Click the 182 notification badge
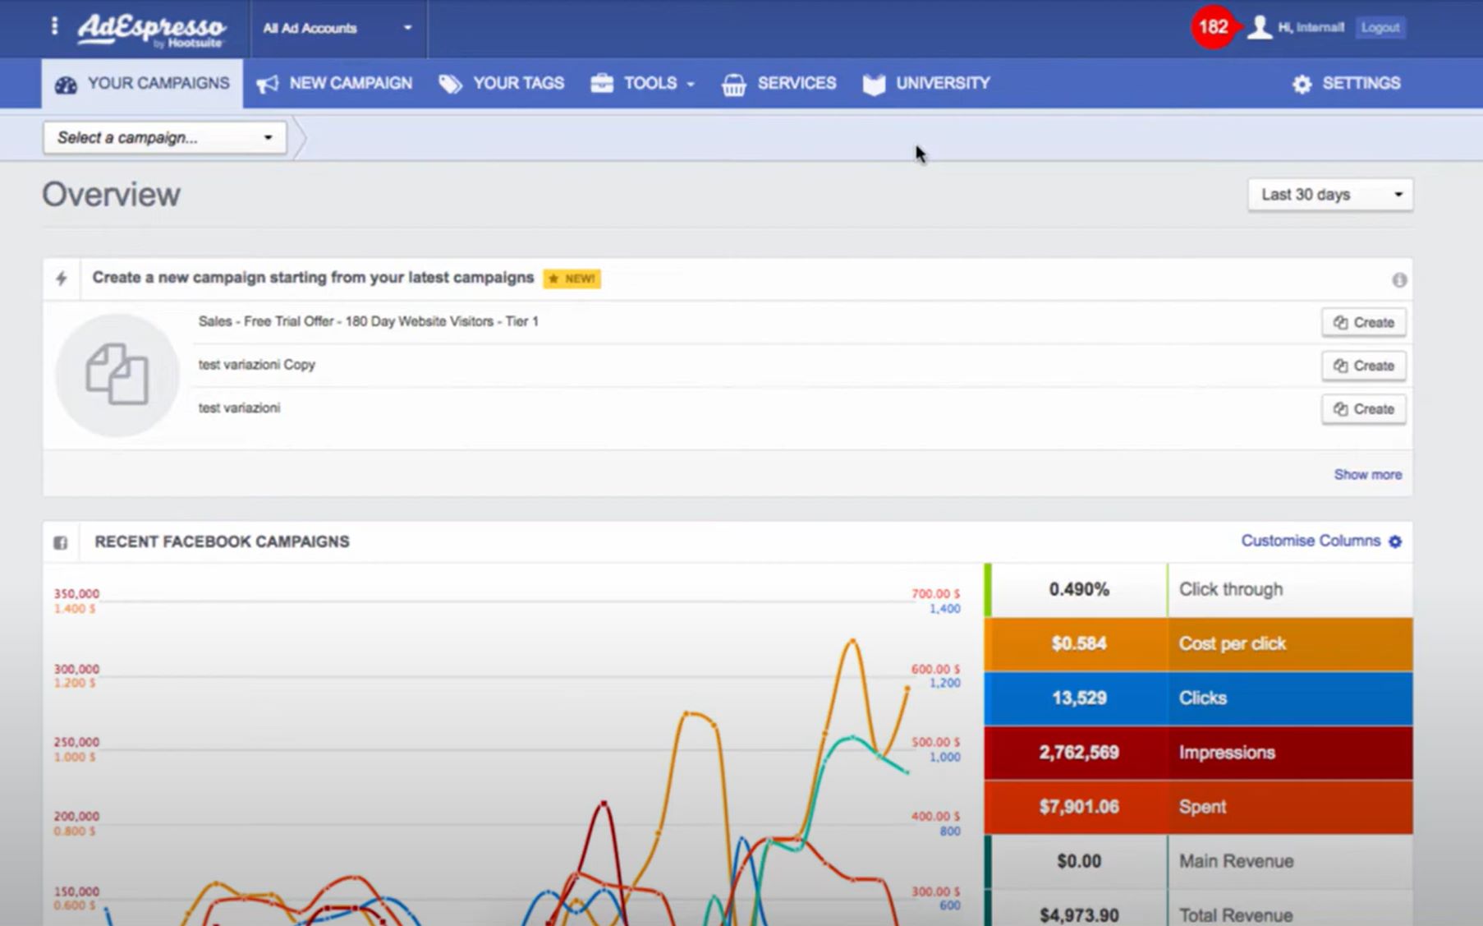Image resolution: width=1483 pixels, height=926 pixels. pos(1212,25)
